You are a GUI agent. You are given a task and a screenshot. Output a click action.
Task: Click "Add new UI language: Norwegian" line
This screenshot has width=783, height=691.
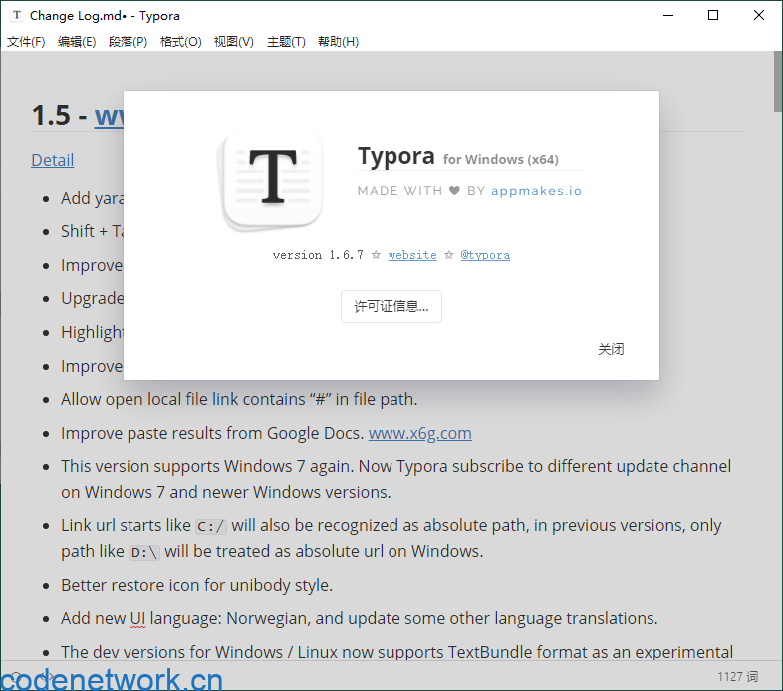coord(360,619)
